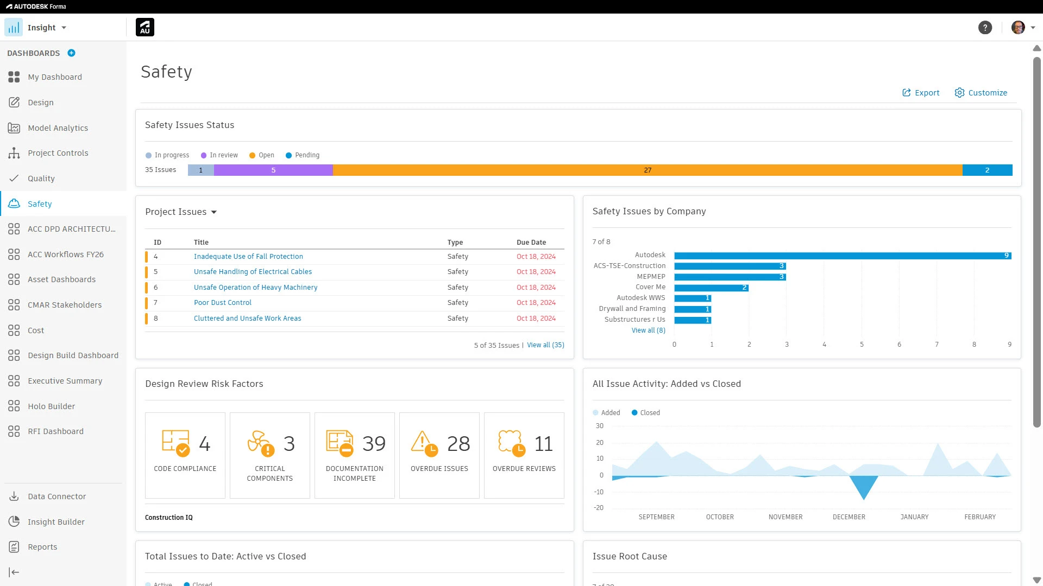Viewport: 1043px width, 586px height.
Task: Click the Model Analytics chart icon
Action: click(x=14, y=128)
